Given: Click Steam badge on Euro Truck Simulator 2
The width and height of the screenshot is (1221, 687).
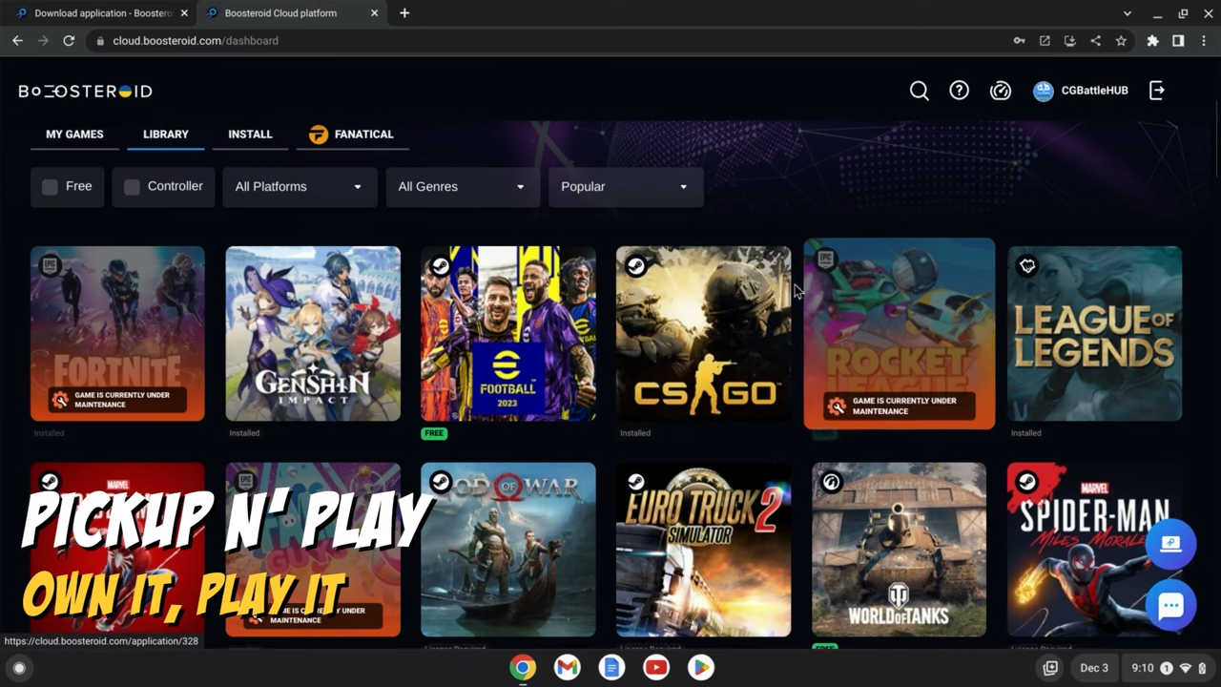Looking at the screenshot, I should tap(636, 482).
